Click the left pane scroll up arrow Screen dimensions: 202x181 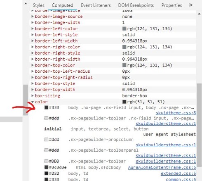point(26,4)
